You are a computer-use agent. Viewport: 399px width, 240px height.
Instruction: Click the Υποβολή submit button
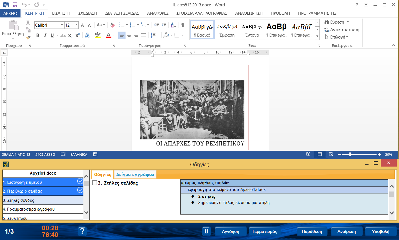coord(380,231)
